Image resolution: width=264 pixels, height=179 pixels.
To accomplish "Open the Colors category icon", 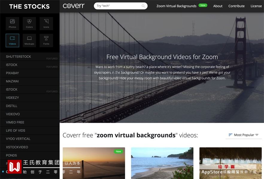I will [29, 24].
